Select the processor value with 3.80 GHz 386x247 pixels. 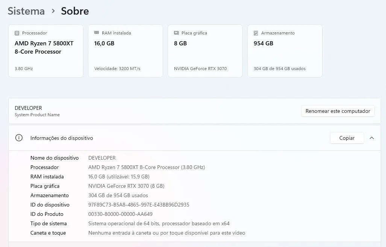147,167
